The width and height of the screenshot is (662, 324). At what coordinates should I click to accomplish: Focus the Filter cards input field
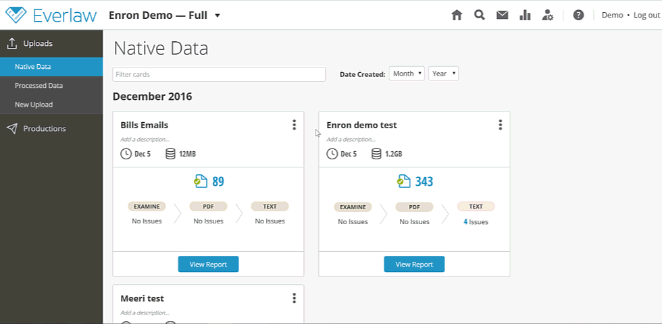(219, 74)
